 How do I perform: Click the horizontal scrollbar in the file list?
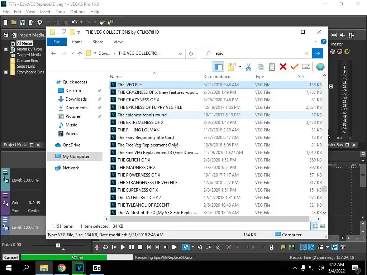(x=209, y=219)
